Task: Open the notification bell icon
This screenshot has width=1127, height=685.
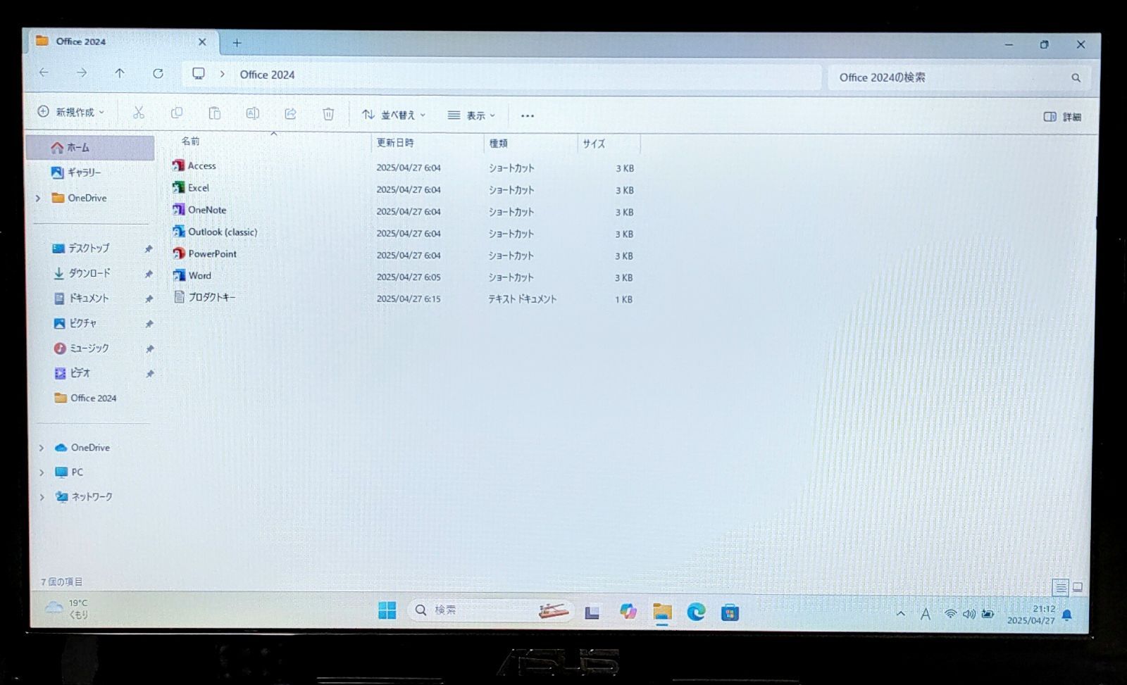Action: coord(1066,615)
